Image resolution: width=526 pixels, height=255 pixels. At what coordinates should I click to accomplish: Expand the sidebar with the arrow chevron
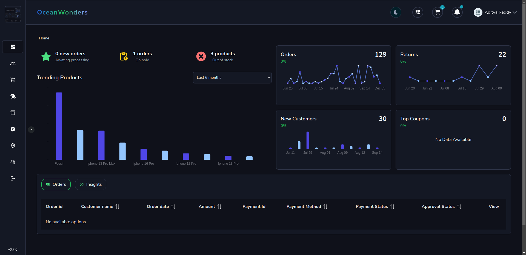coord(31,130)
